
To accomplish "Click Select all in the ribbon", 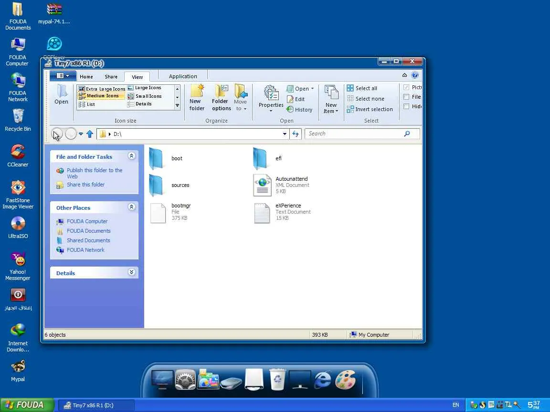I will (362, 88).
